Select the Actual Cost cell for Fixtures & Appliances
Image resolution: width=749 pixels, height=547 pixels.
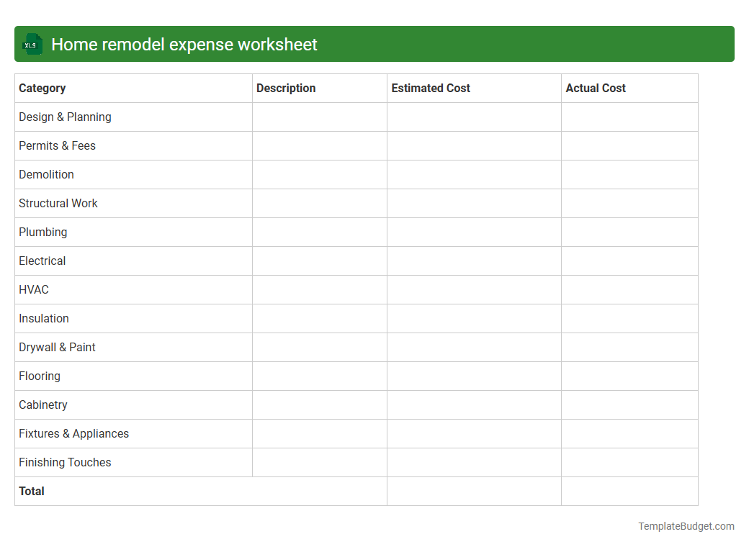click(x=629, y=433)
